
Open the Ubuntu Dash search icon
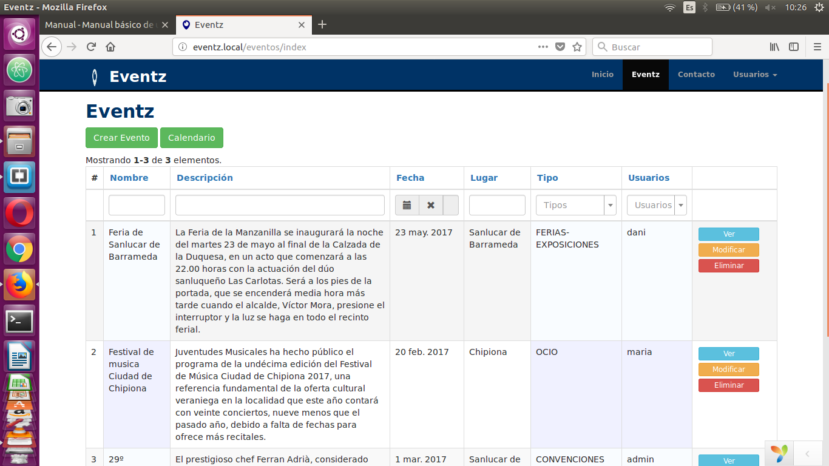pos(20,34)
